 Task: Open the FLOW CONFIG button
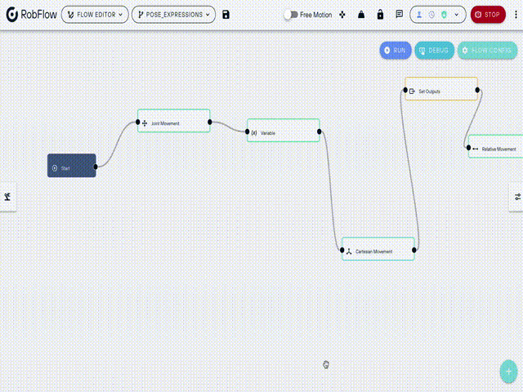pos(487,51)
